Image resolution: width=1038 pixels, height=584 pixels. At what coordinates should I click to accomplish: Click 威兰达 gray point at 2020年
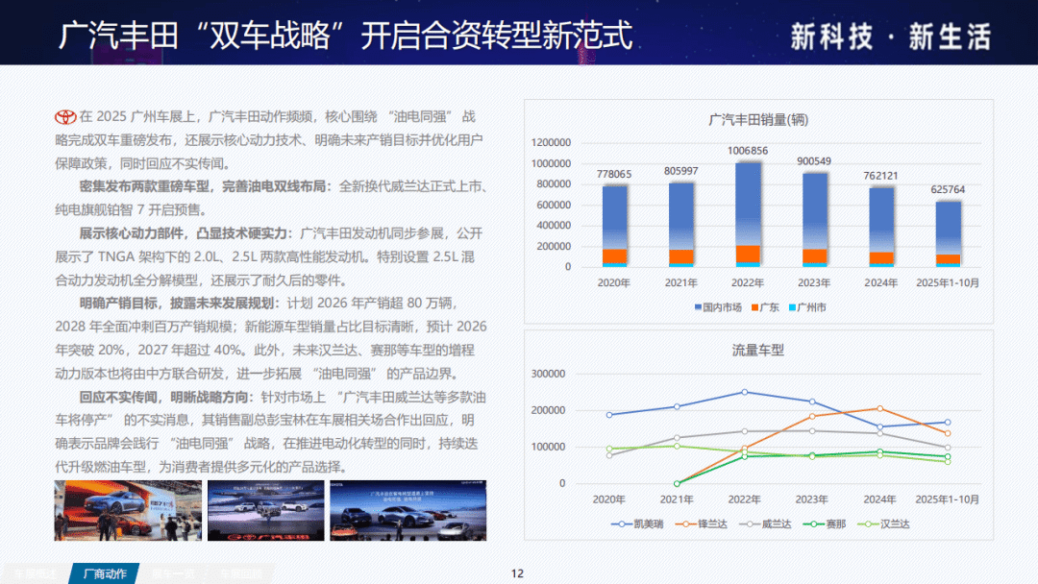point(609,455)
